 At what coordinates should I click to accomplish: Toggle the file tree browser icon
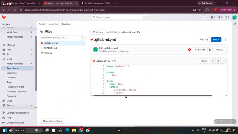click(x=41, y=31)
